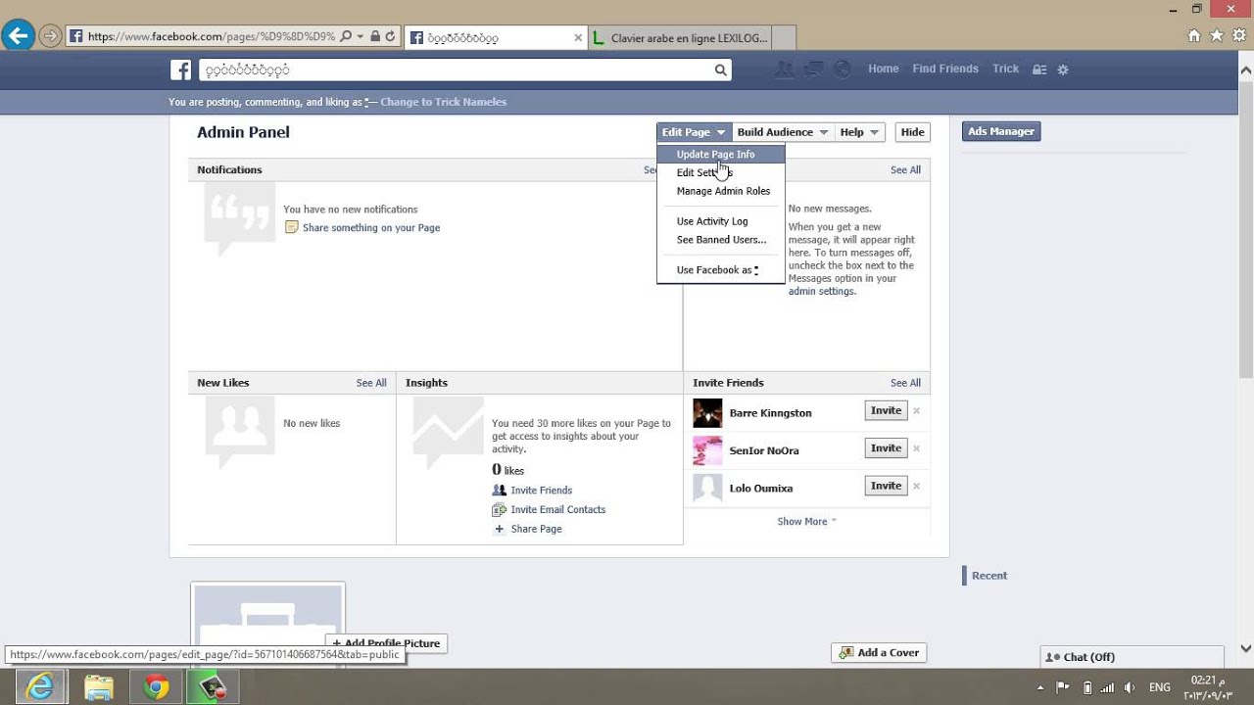Screen dimensions: 1254x705
Task: Click the Facebook search input field
Action: click(x=457, y=70)
